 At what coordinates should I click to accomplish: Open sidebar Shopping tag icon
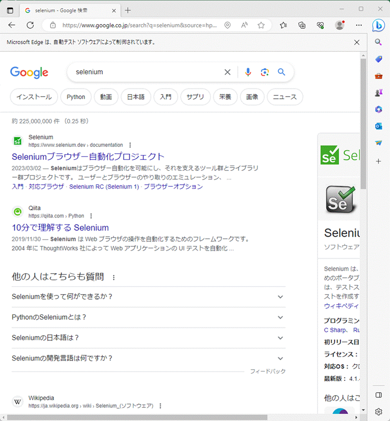[x=378, y=59]
